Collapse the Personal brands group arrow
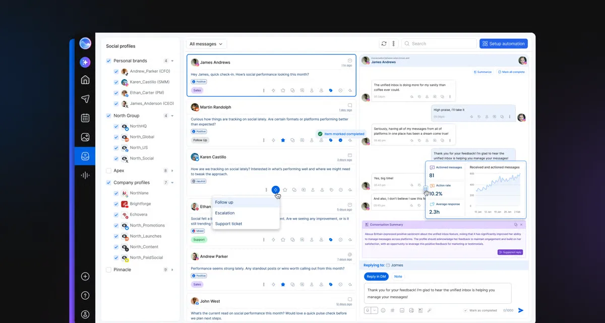Viewport: 605px width, 323px height. (x=172, y=61)
